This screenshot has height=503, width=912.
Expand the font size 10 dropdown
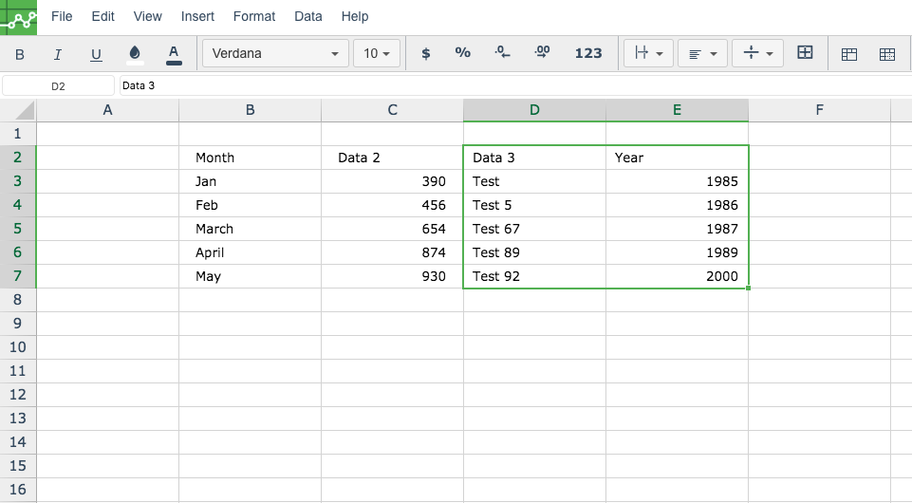tap(377, 53)
